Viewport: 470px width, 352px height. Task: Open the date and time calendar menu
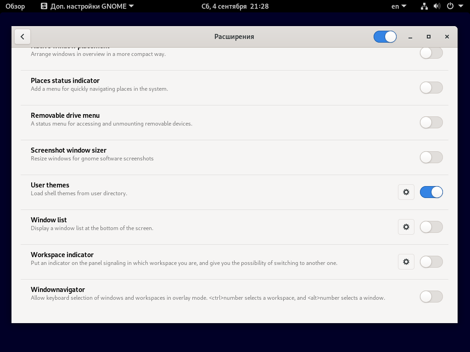235,6
